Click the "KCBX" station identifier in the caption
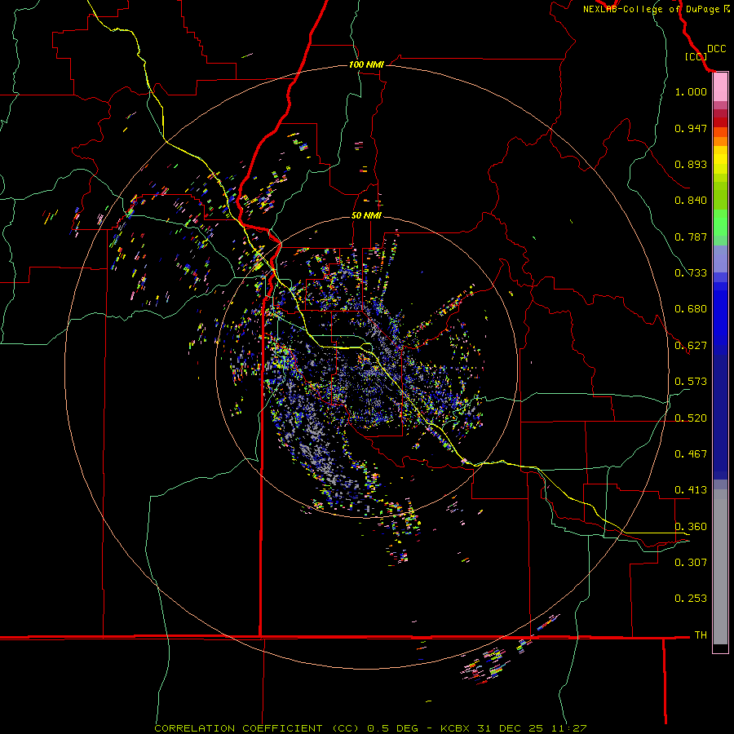The height and width of the screenshot is (734, 734). pos(455,728)
